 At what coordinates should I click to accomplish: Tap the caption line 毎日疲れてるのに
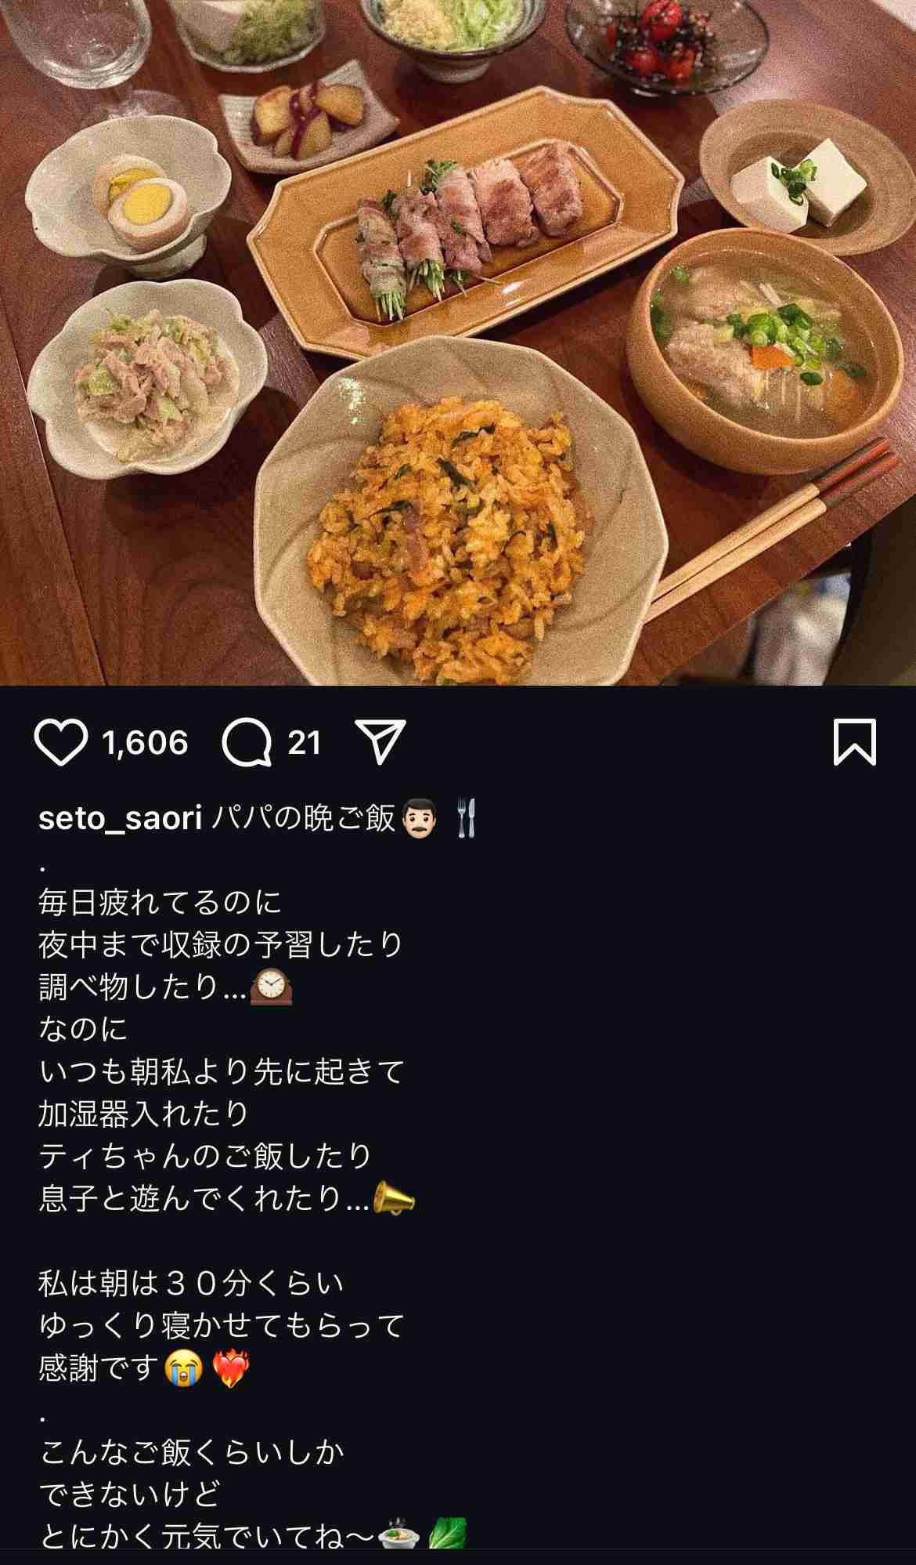coord(160,903)
